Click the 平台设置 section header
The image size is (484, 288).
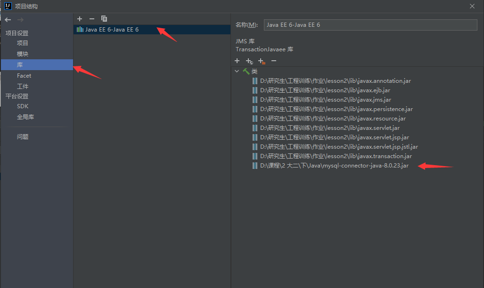click(x=17, y=96)
